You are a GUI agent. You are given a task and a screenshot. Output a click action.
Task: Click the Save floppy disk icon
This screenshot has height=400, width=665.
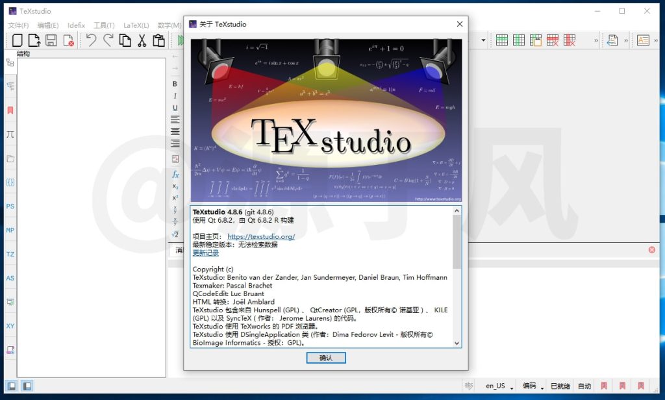click(x=51, y=40)
